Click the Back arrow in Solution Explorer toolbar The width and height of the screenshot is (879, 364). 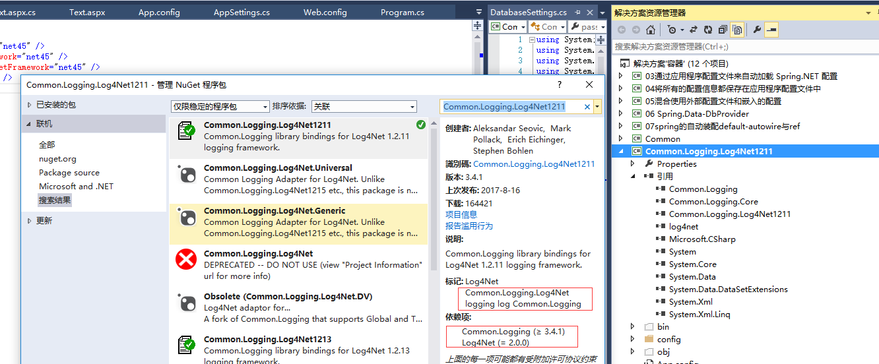[x=622, y=30]
